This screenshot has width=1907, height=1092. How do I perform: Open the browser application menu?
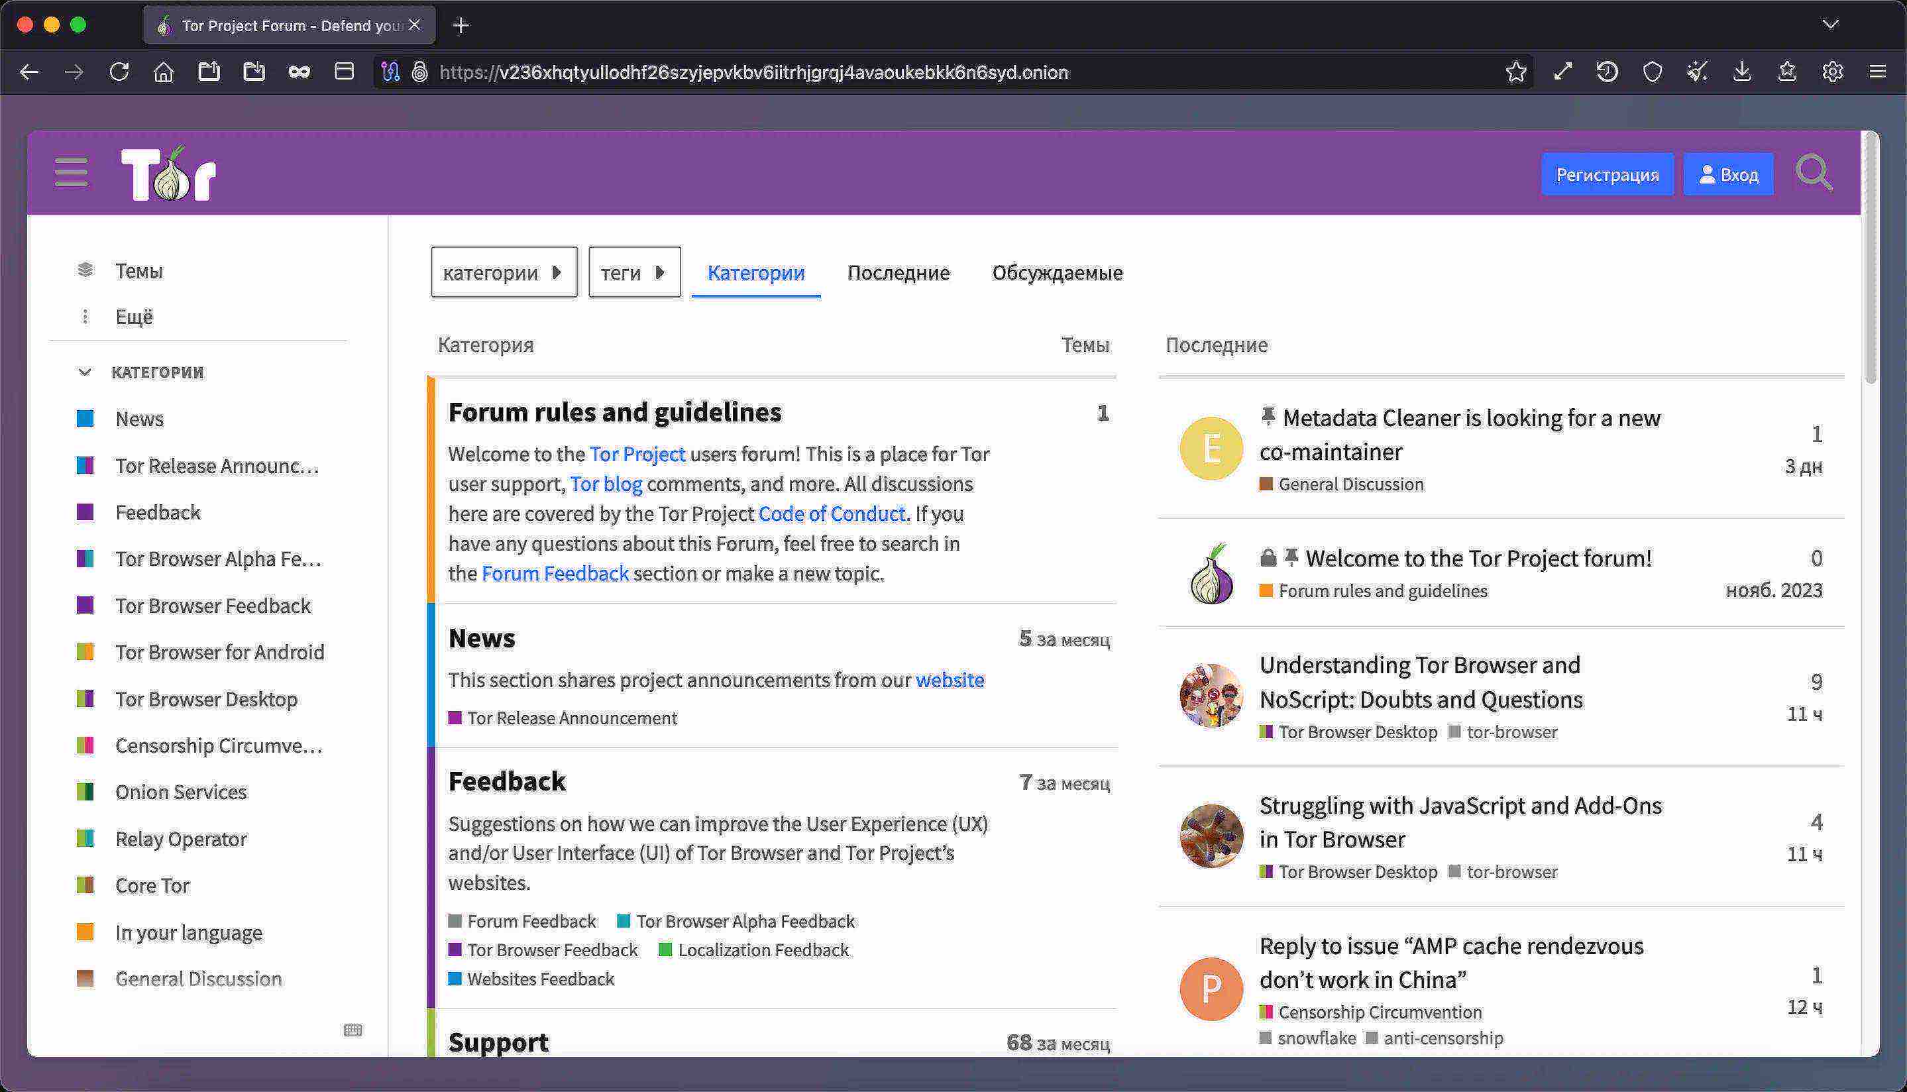tap(1878, 72)
